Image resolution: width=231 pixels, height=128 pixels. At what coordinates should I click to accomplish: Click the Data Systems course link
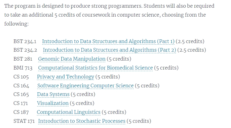click(53, 94)
